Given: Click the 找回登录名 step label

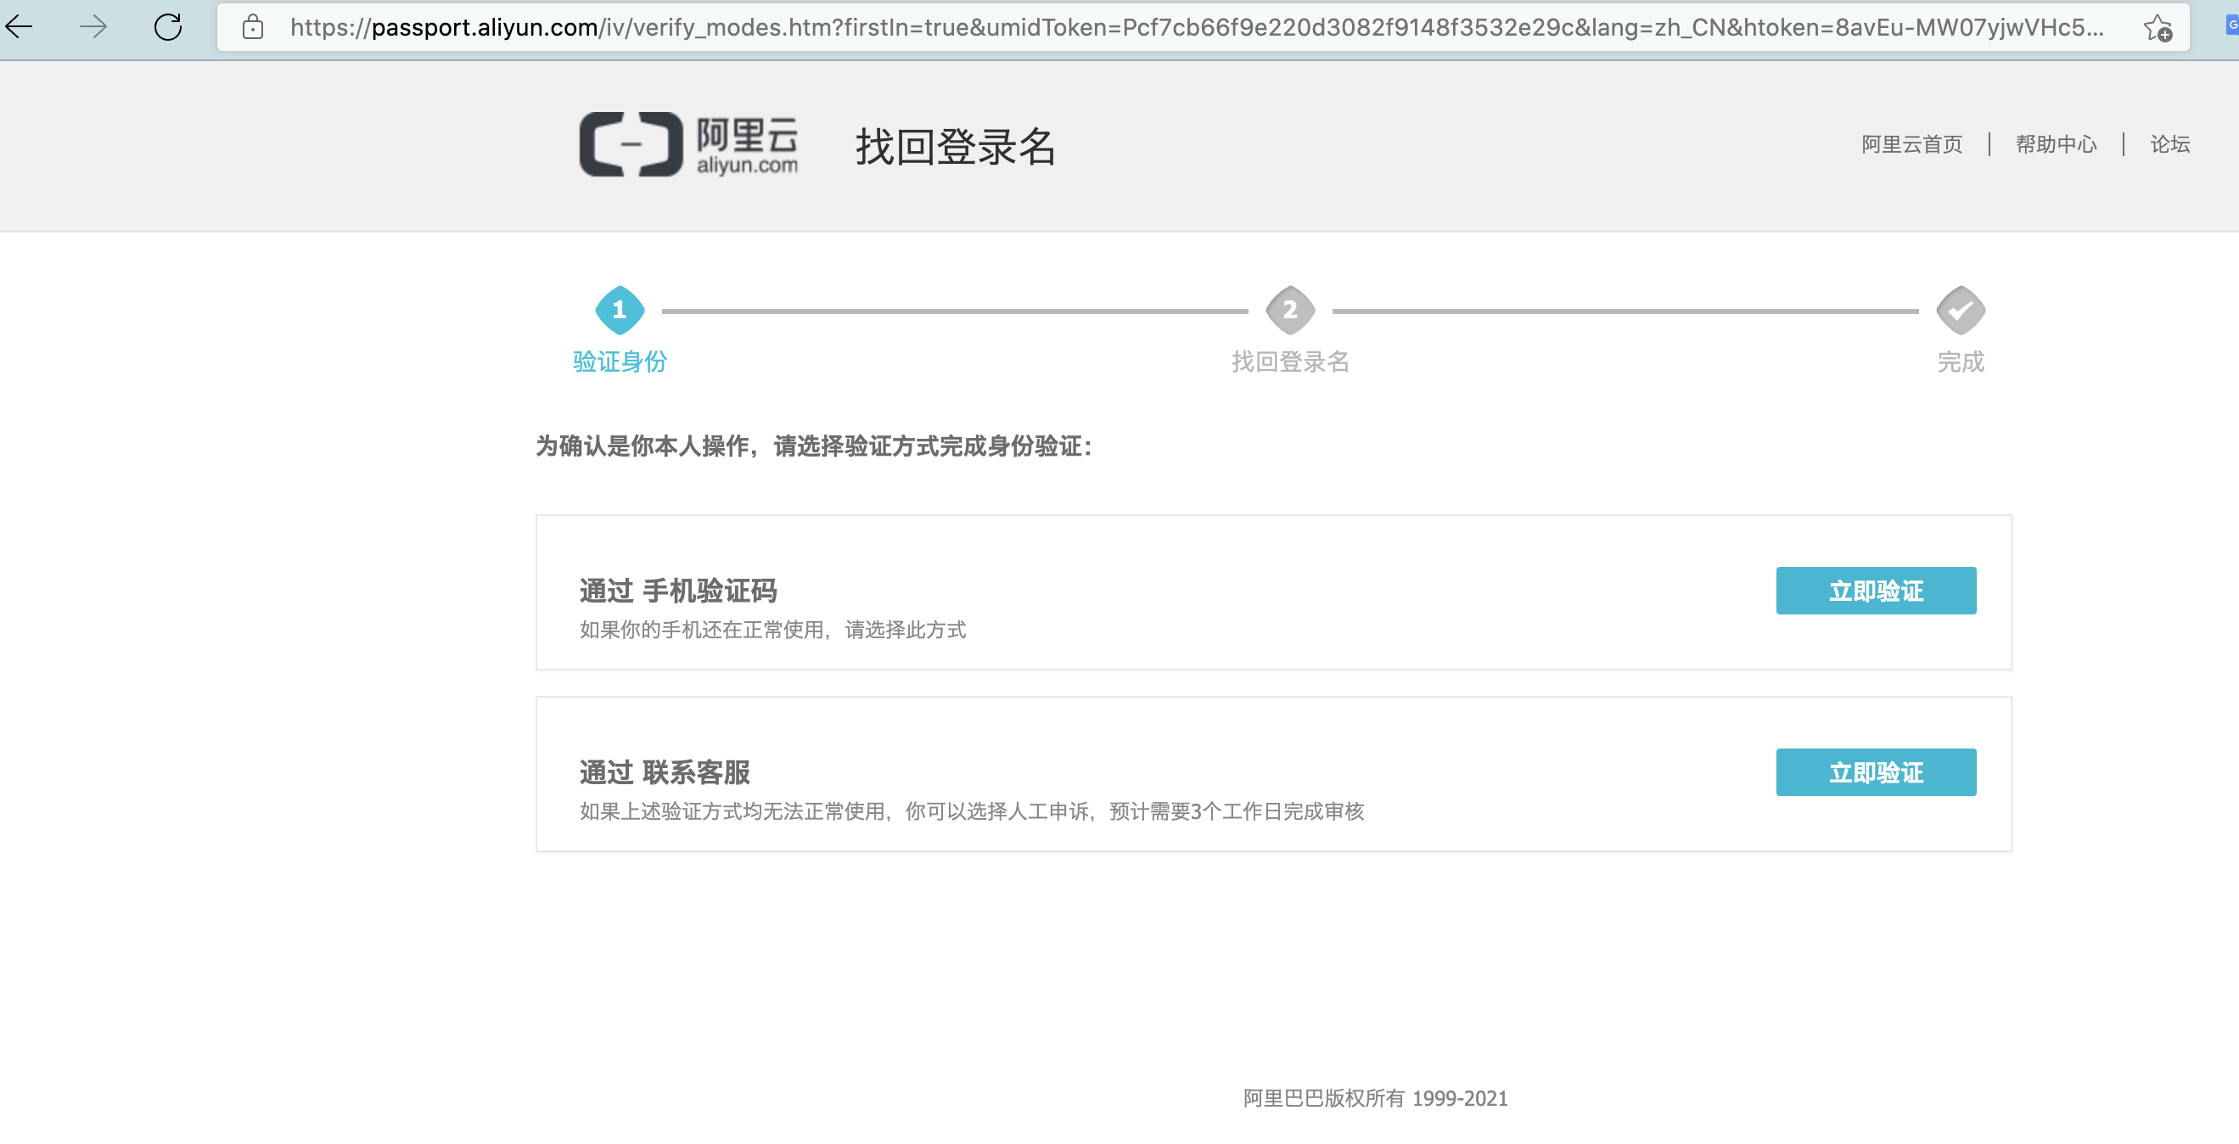Looking at the screenshot, I should tap(1290, 362).
